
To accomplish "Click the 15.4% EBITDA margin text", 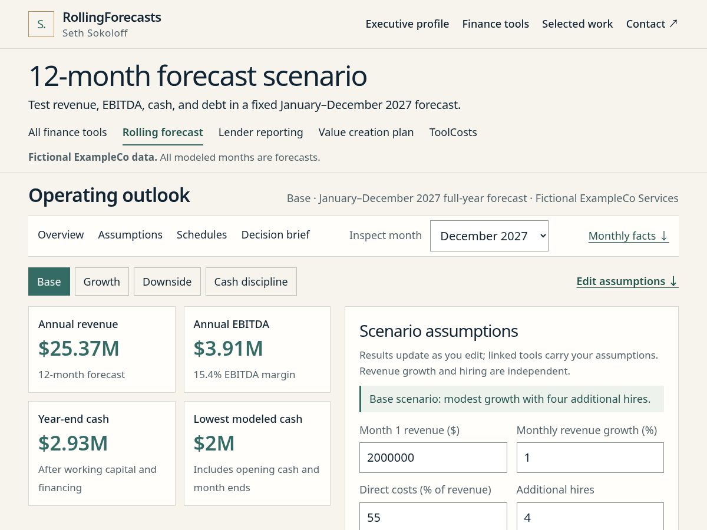I will (245, 375).
